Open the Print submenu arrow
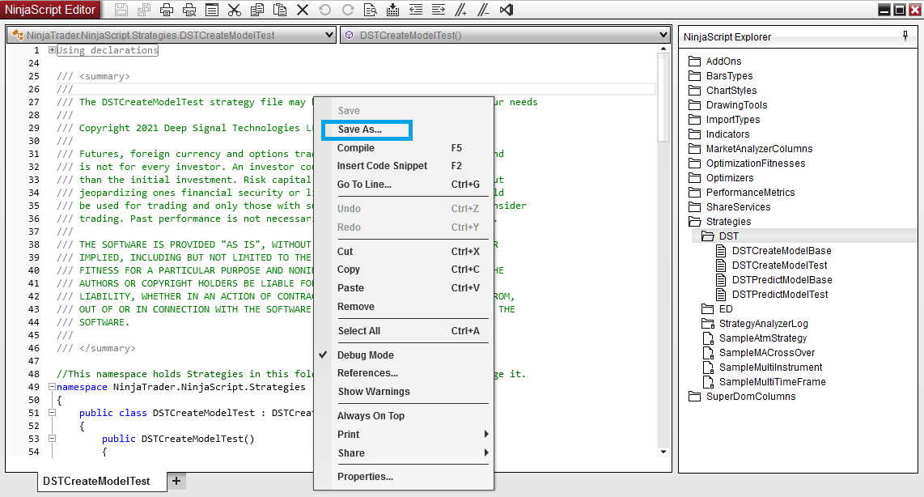Screen dimensions: 924x497 tap(486, 434)
